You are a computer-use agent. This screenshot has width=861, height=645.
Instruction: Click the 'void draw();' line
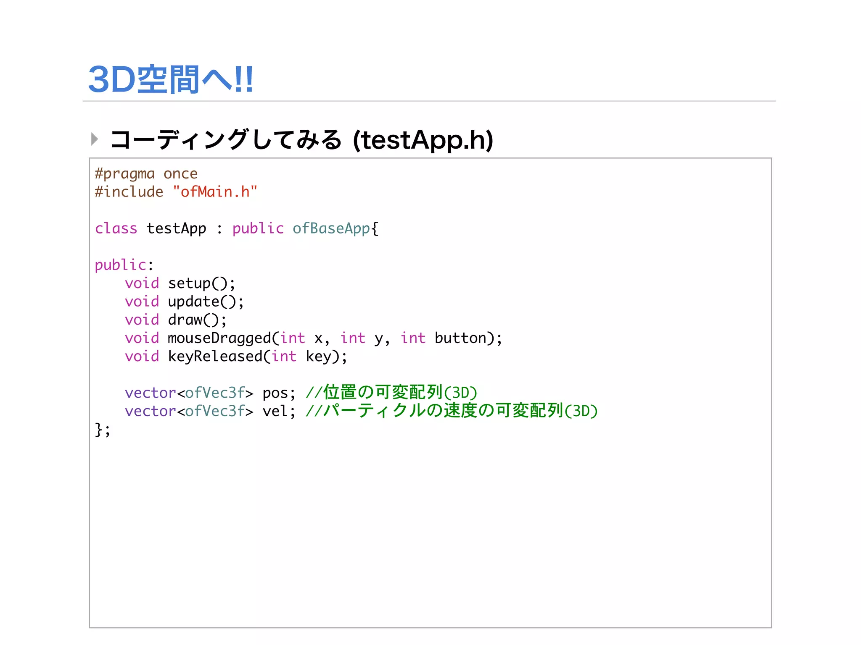[176, 320]
